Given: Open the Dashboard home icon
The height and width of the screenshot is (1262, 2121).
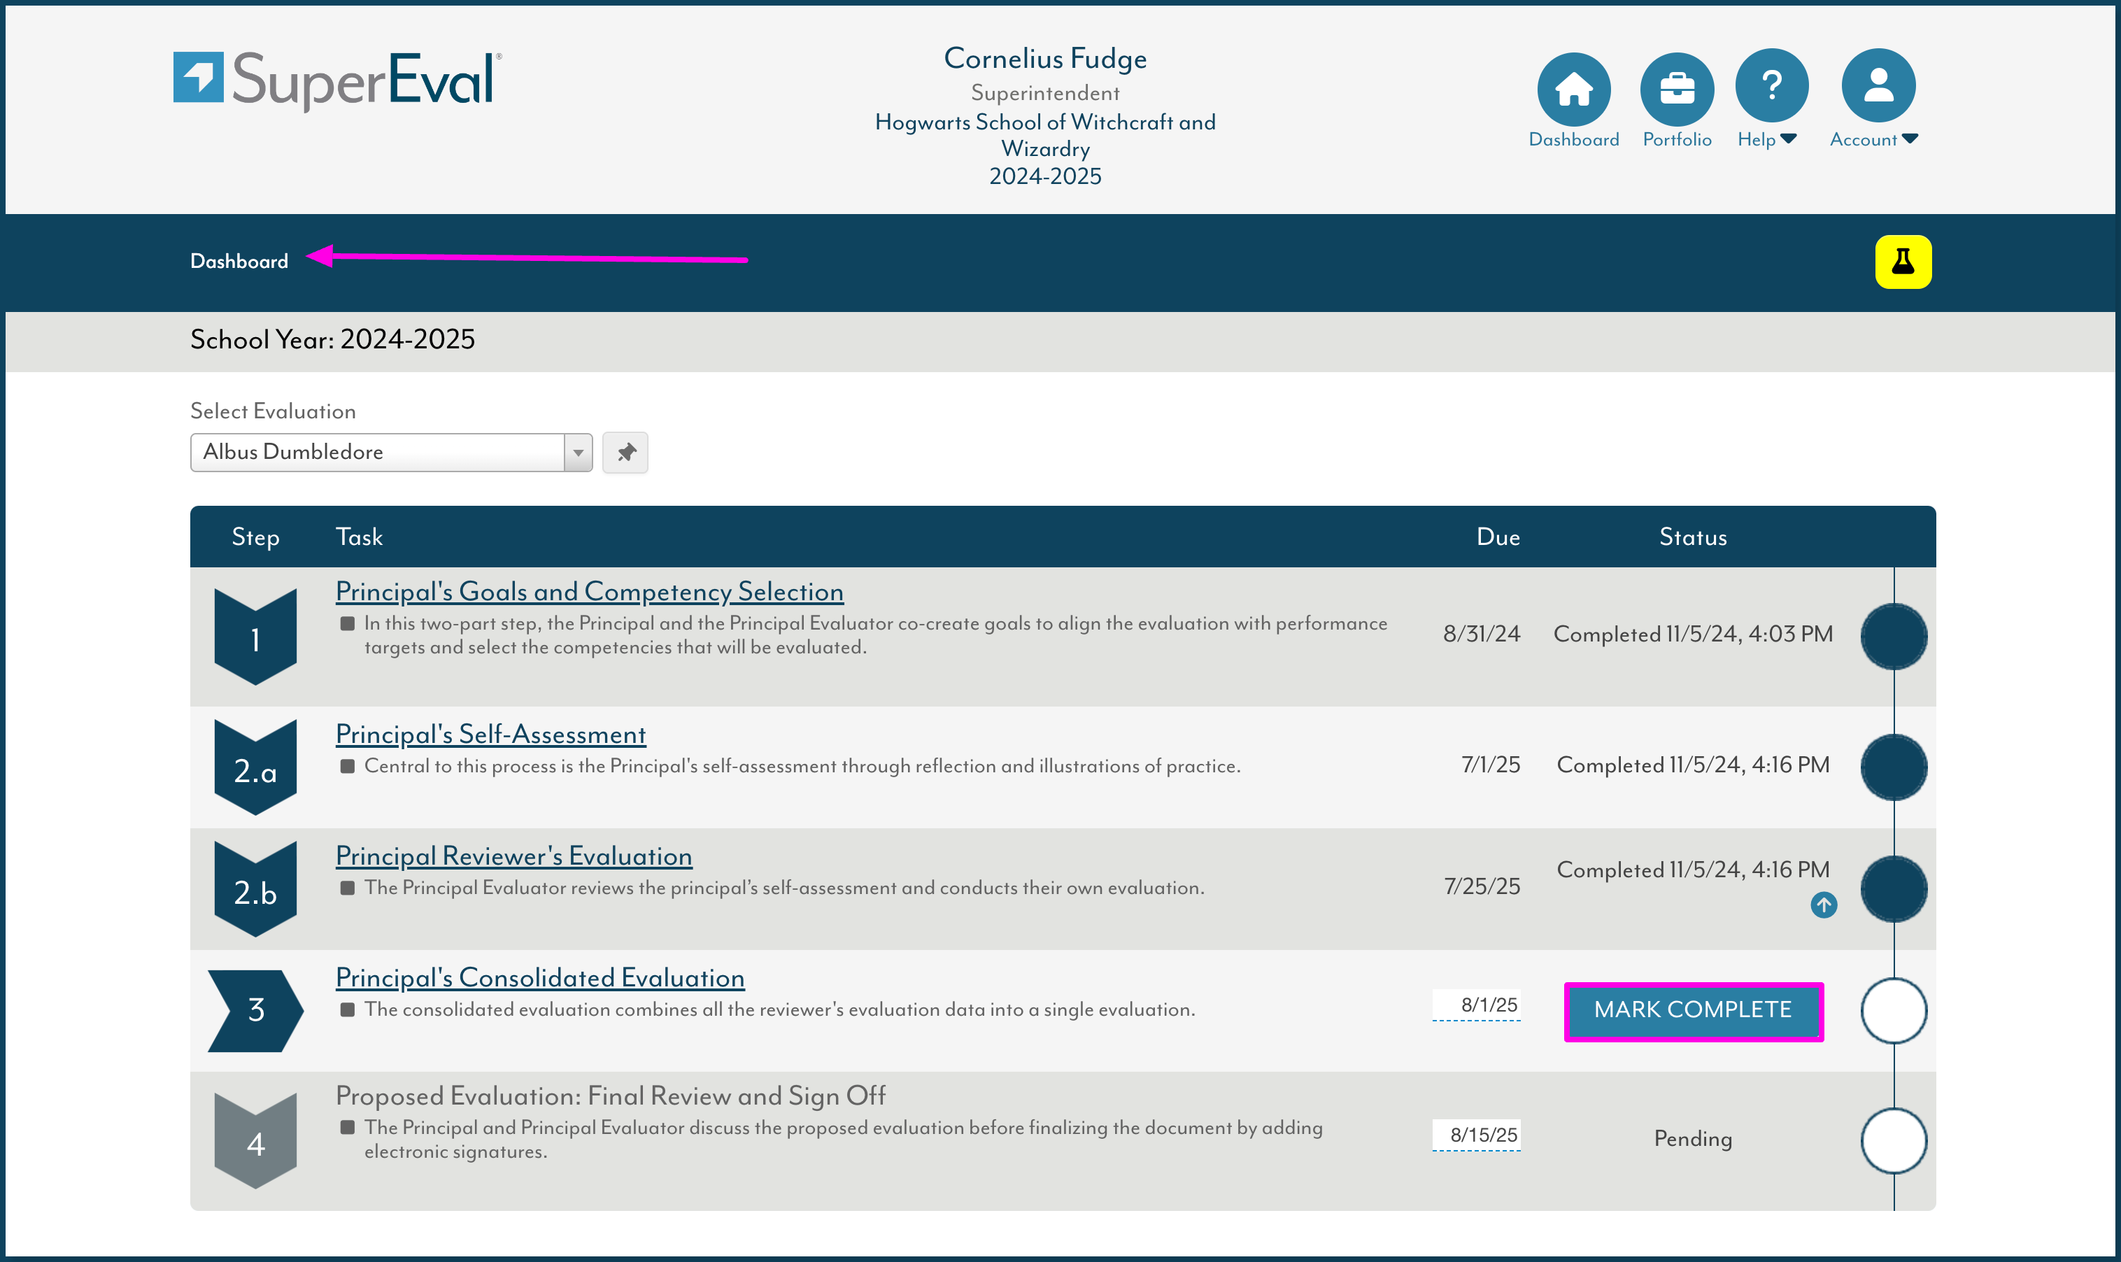Looking at the screenshot, I should coord(1573,88).
